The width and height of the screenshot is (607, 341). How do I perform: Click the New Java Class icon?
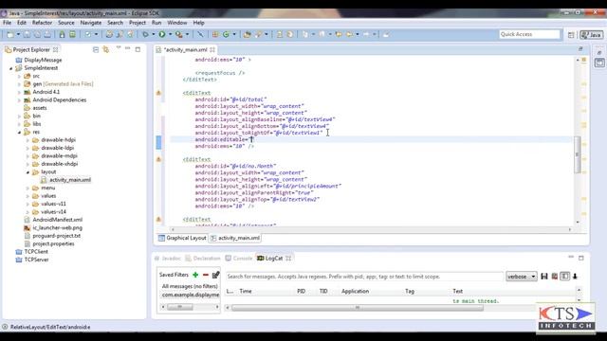(226, 34)
